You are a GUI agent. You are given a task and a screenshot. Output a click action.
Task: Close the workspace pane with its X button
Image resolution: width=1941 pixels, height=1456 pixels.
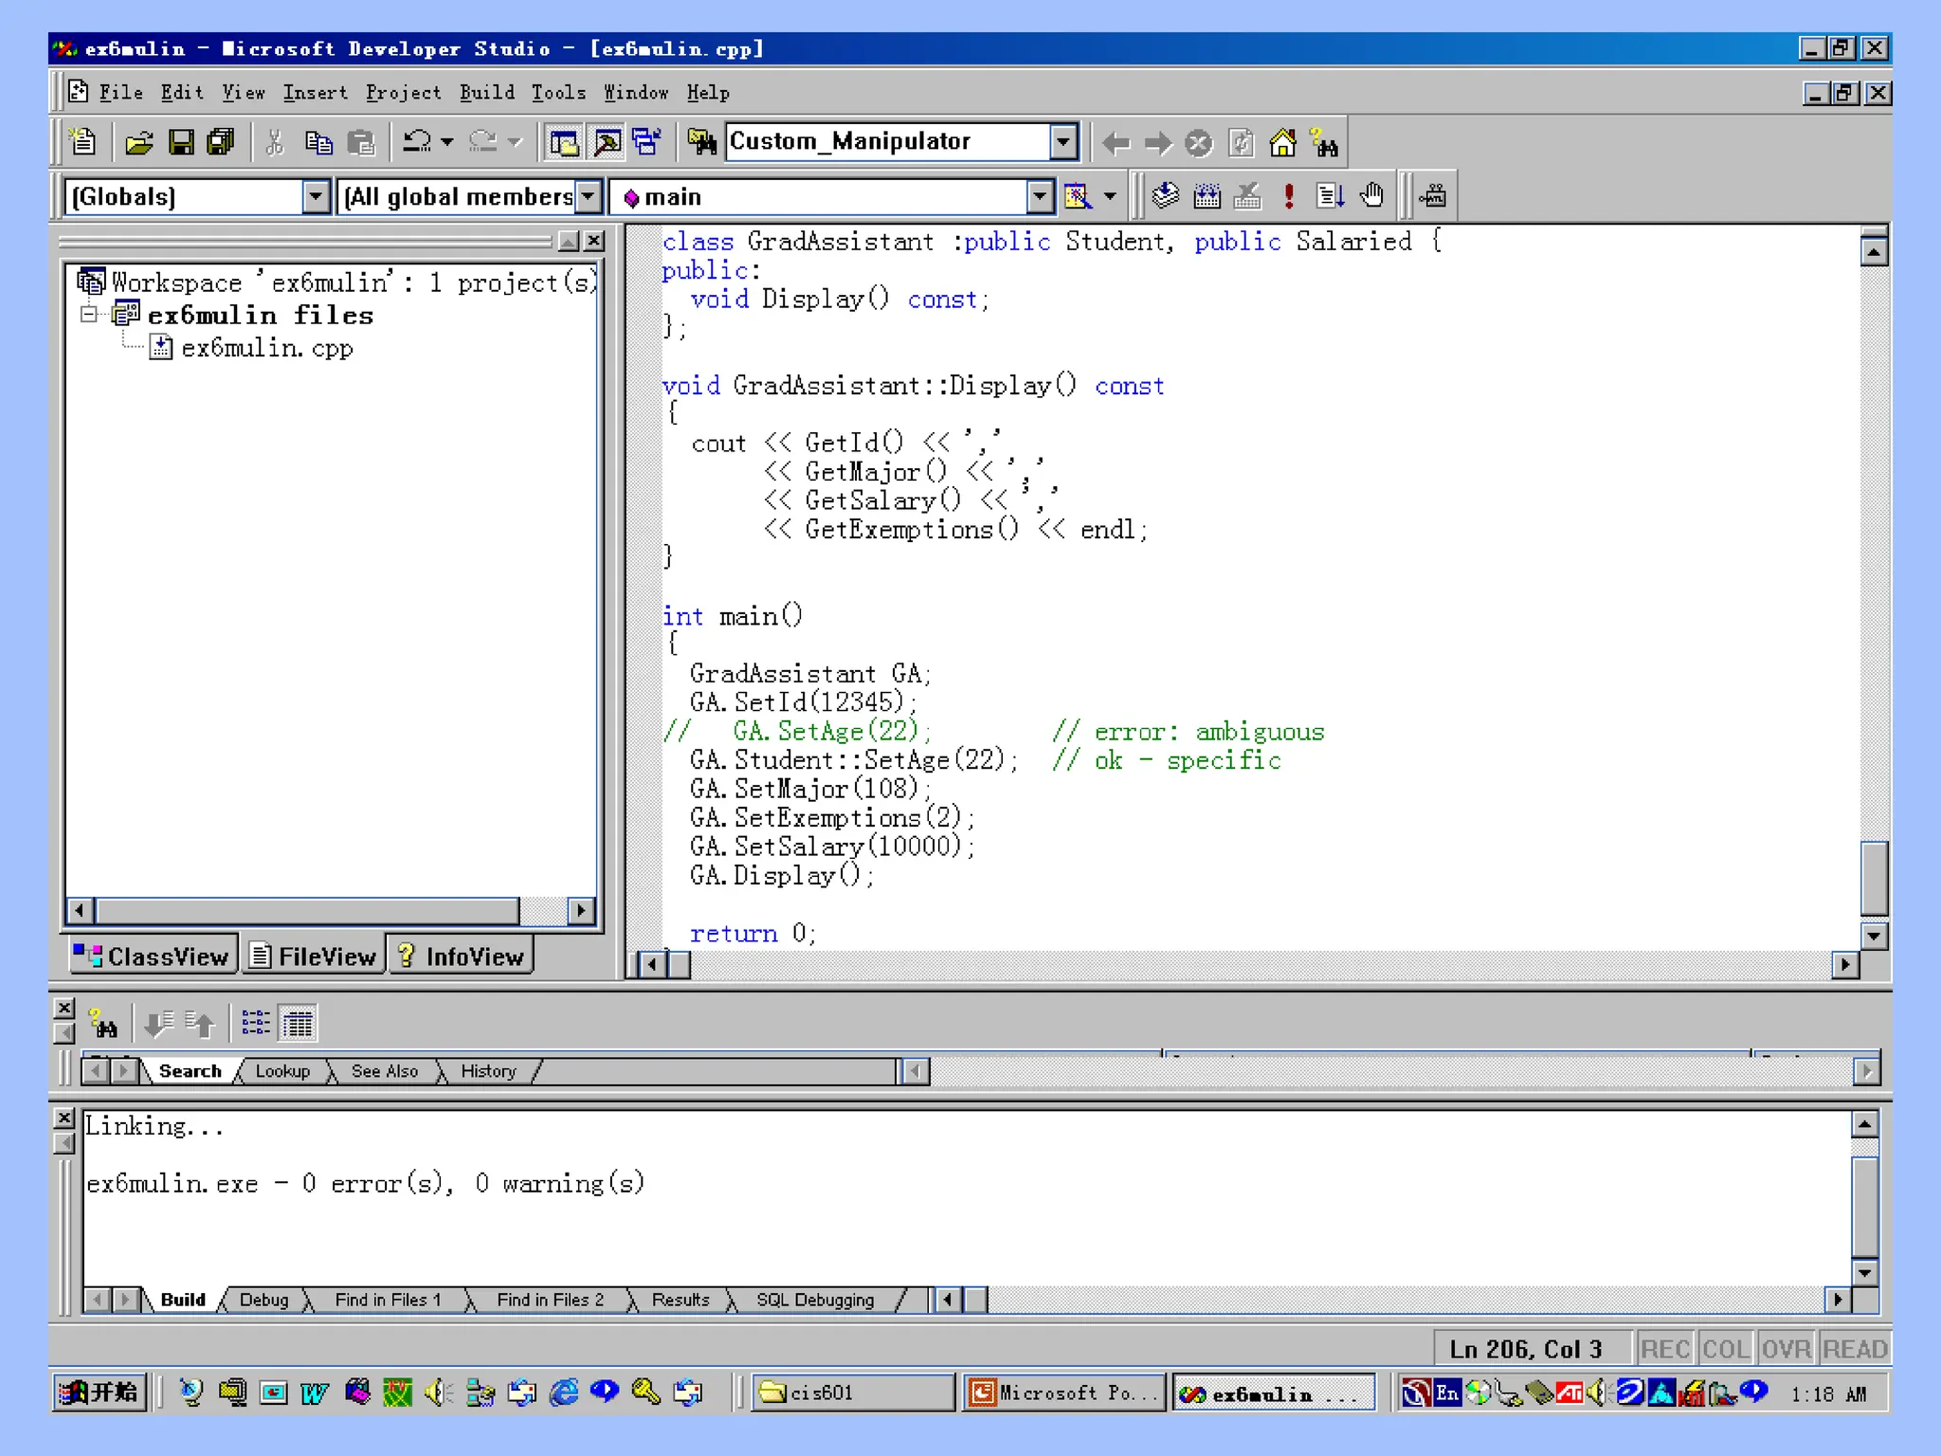(x=593, y=241)
